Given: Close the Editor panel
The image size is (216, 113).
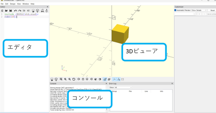Looking at the screenshot, I should [x=48, y=7].
